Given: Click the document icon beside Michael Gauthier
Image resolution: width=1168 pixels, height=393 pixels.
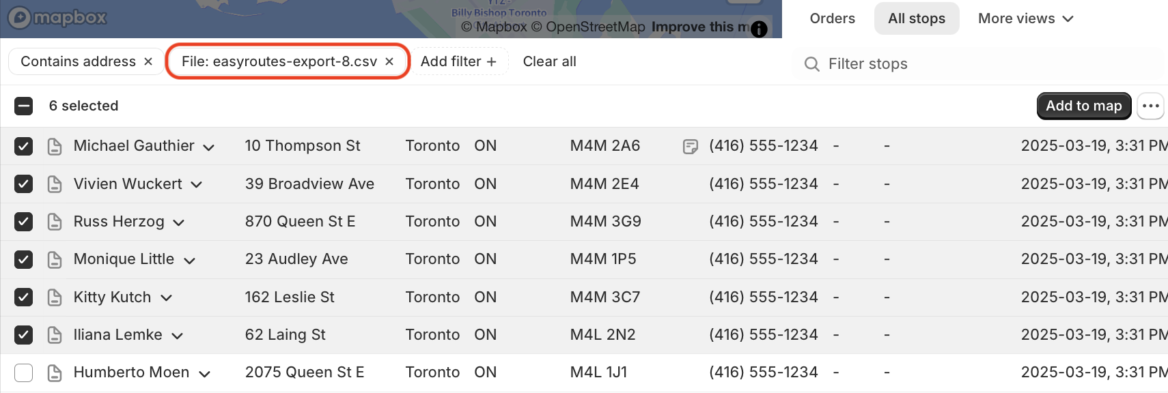Looking at the screenshot, I should [55, 146].
